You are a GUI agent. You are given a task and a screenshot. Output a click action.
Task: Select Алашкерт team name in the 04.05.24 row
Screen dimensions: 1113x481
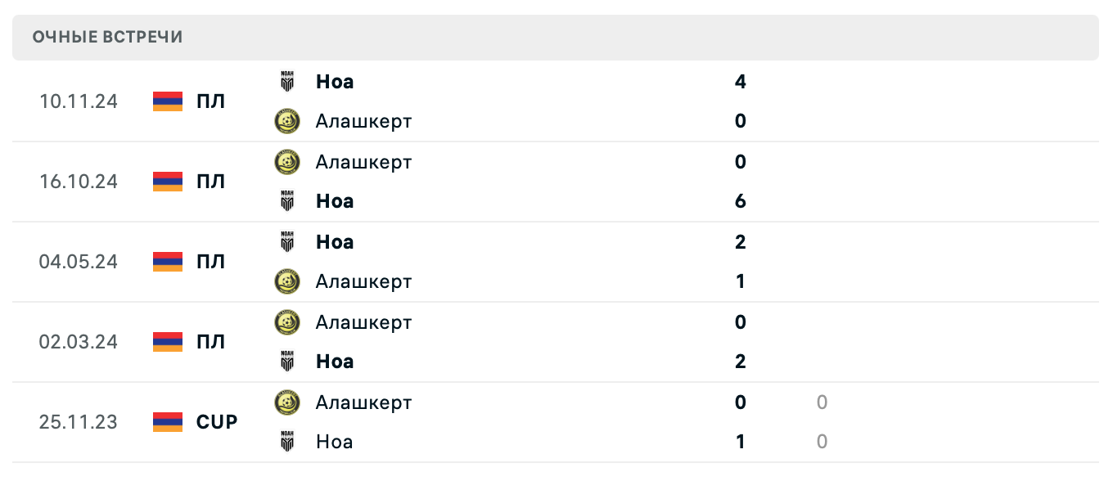[x=364, y=281]
